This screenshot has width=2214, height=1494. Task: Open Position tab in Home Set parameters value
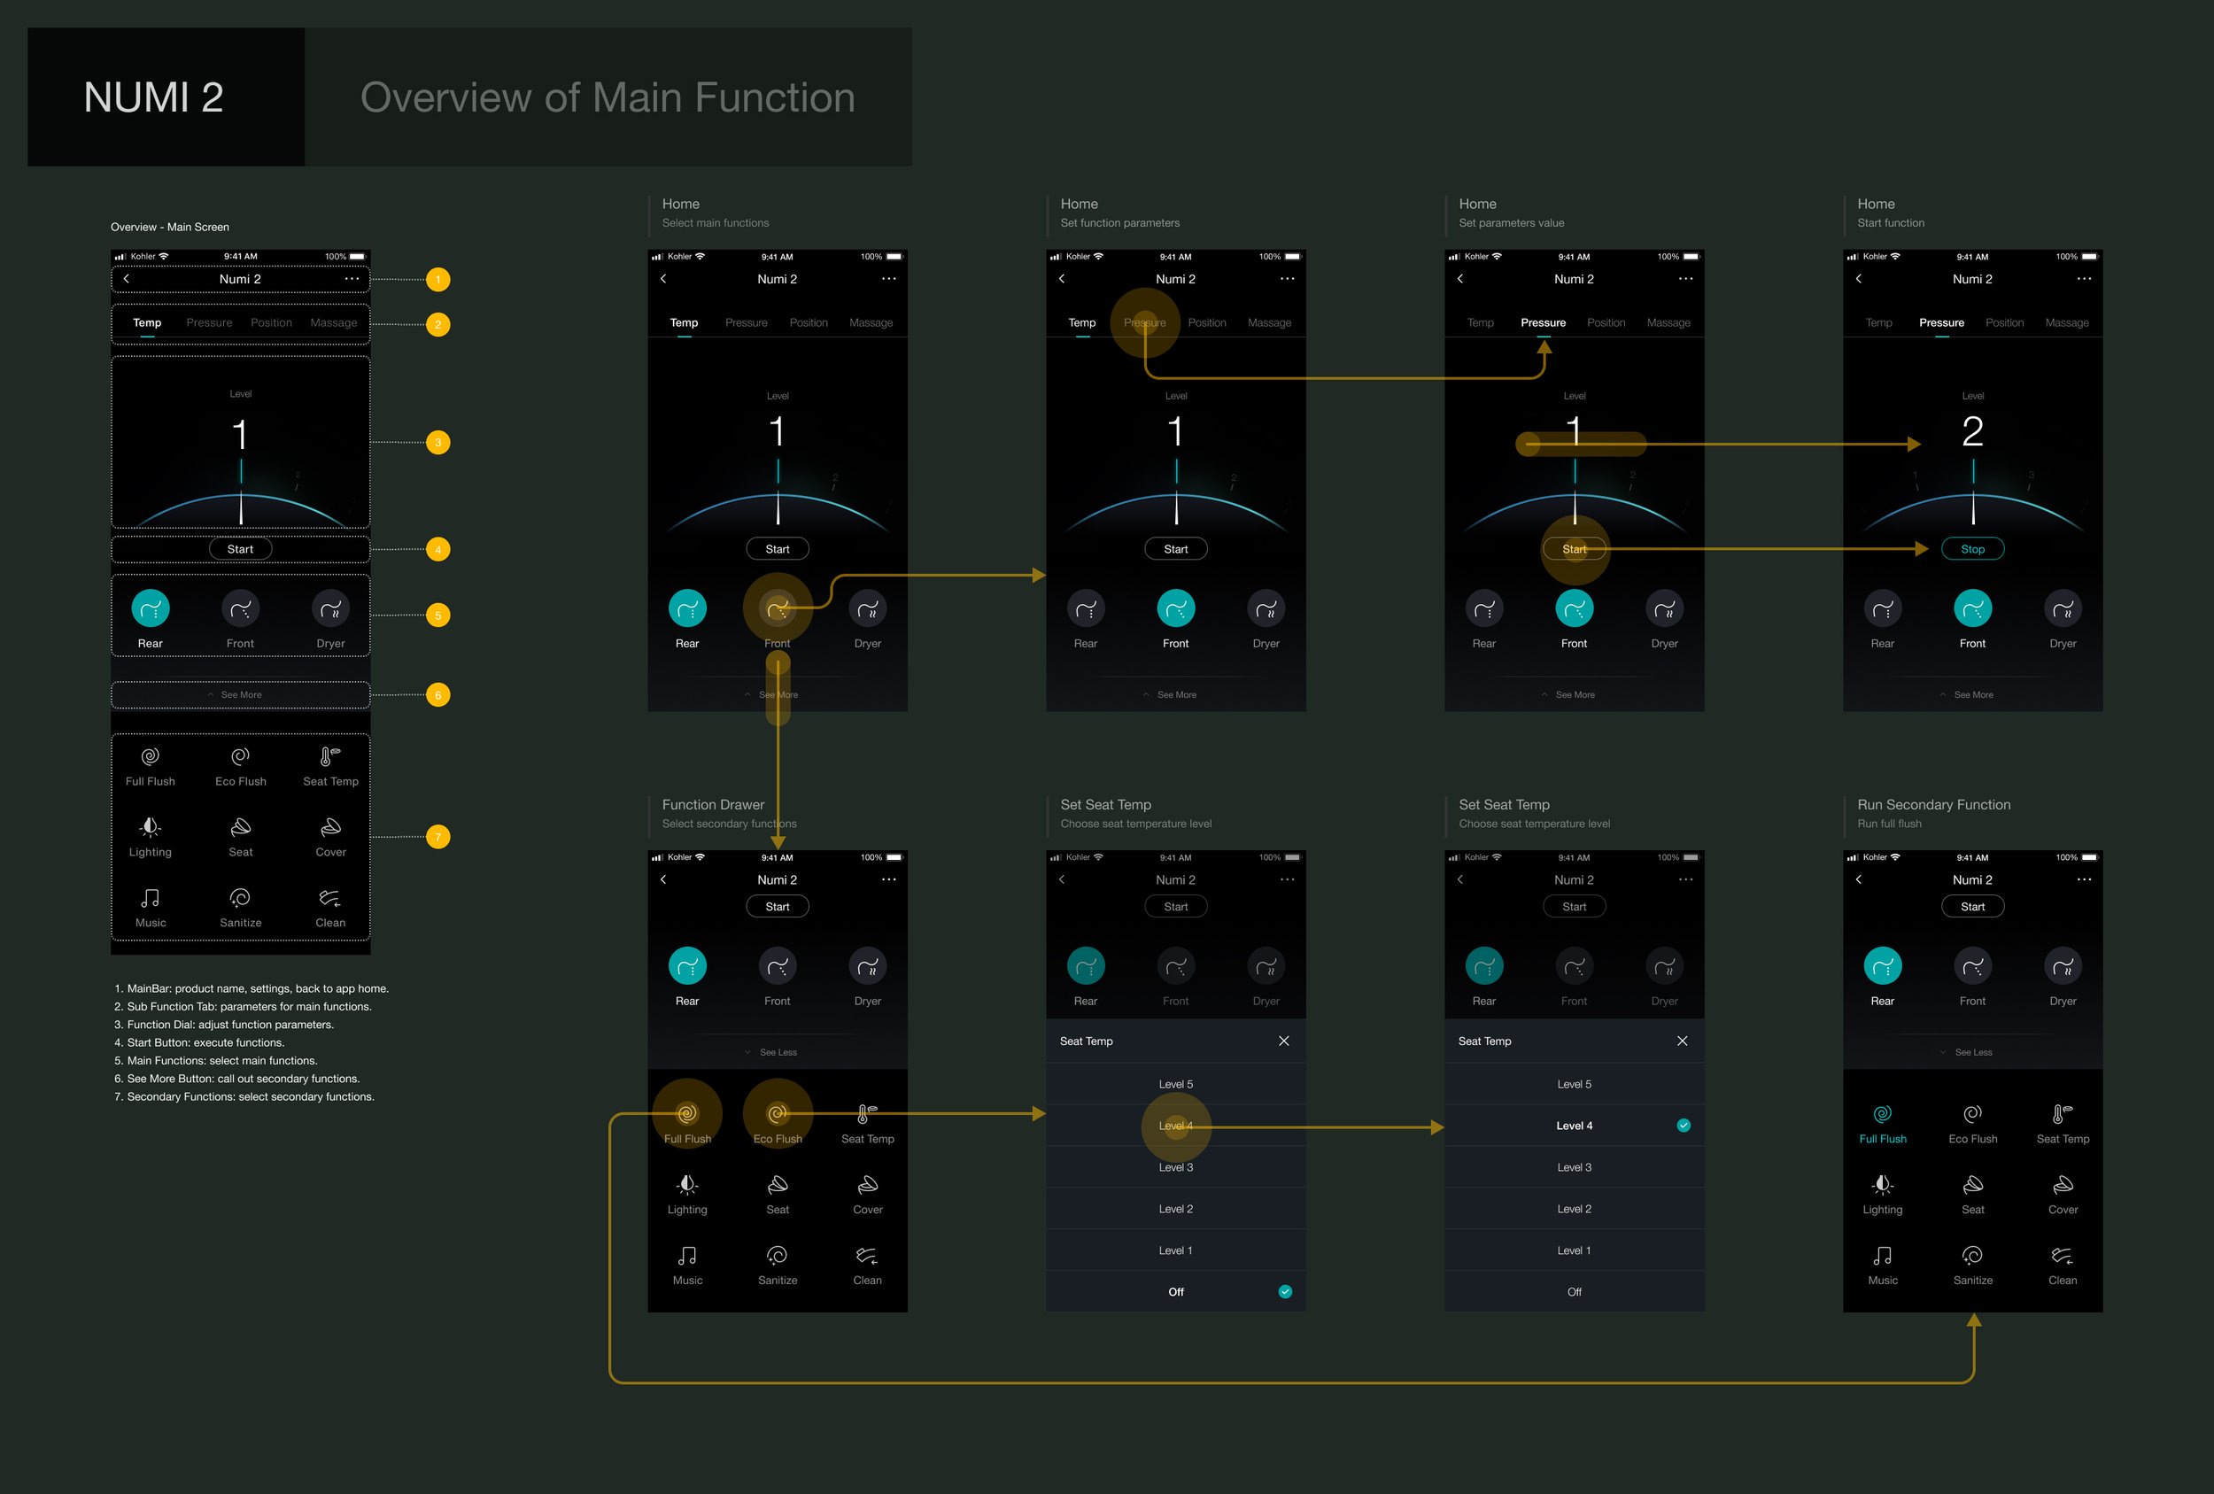(x=1606, y=323)
